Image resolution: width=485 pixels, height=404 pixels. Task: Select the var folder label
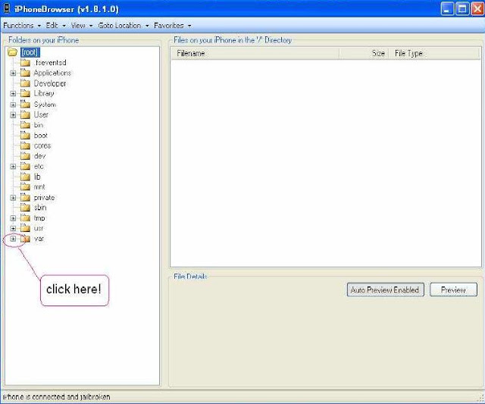click(x=39, y=239)
